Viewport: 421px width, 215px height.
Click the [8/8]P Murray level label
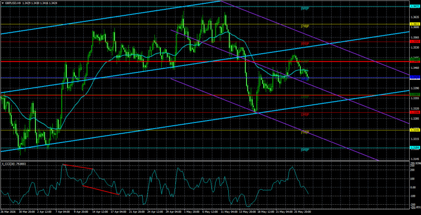coord(305,8)
